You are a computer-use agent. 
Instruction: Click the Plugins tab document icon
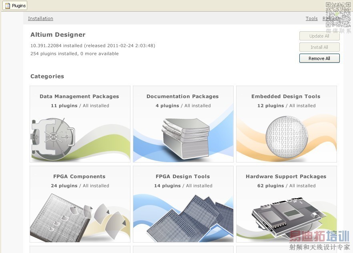click(x=8, y=6)
